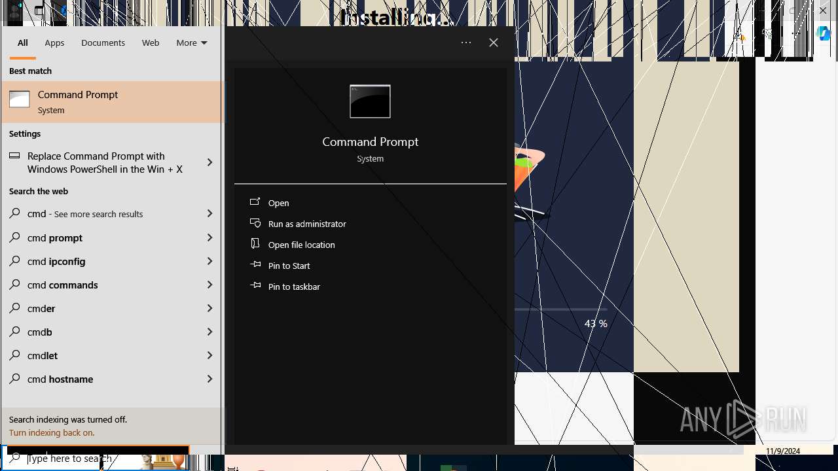
Task: Click the 'Search indexing was turned off.' message
Action: (x=68, y=419)
